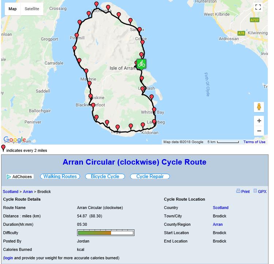Image resolution: width=274 pixels, height=264 pixels.
Task: Open the Walking Routes link
Action: 60,176
